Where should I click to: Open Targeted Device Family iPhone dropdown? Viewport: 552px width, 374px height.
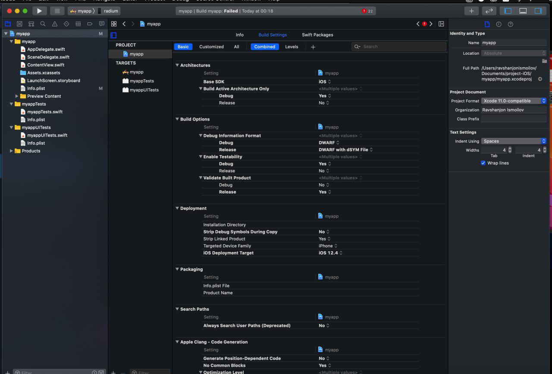pos(328,246)
